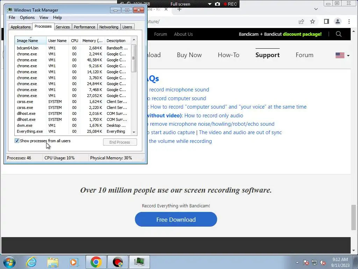Open video and audio out of sync link

(240, 132)
